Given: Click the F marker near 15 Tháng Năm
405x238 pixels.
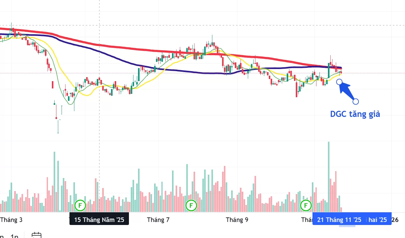Looking at the screenshot, I should 80,205.
